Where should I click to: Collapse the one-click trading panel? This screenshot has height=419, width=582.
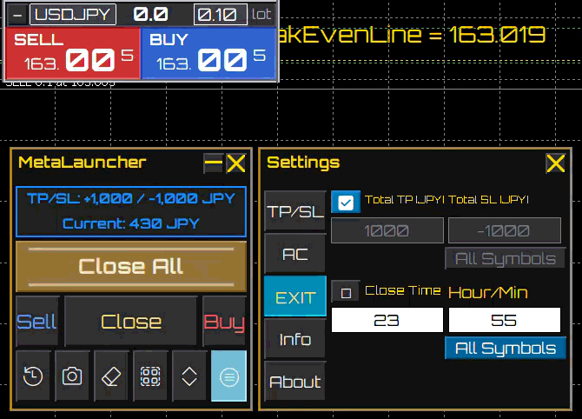pyautogui.click(x=17, y=15)
